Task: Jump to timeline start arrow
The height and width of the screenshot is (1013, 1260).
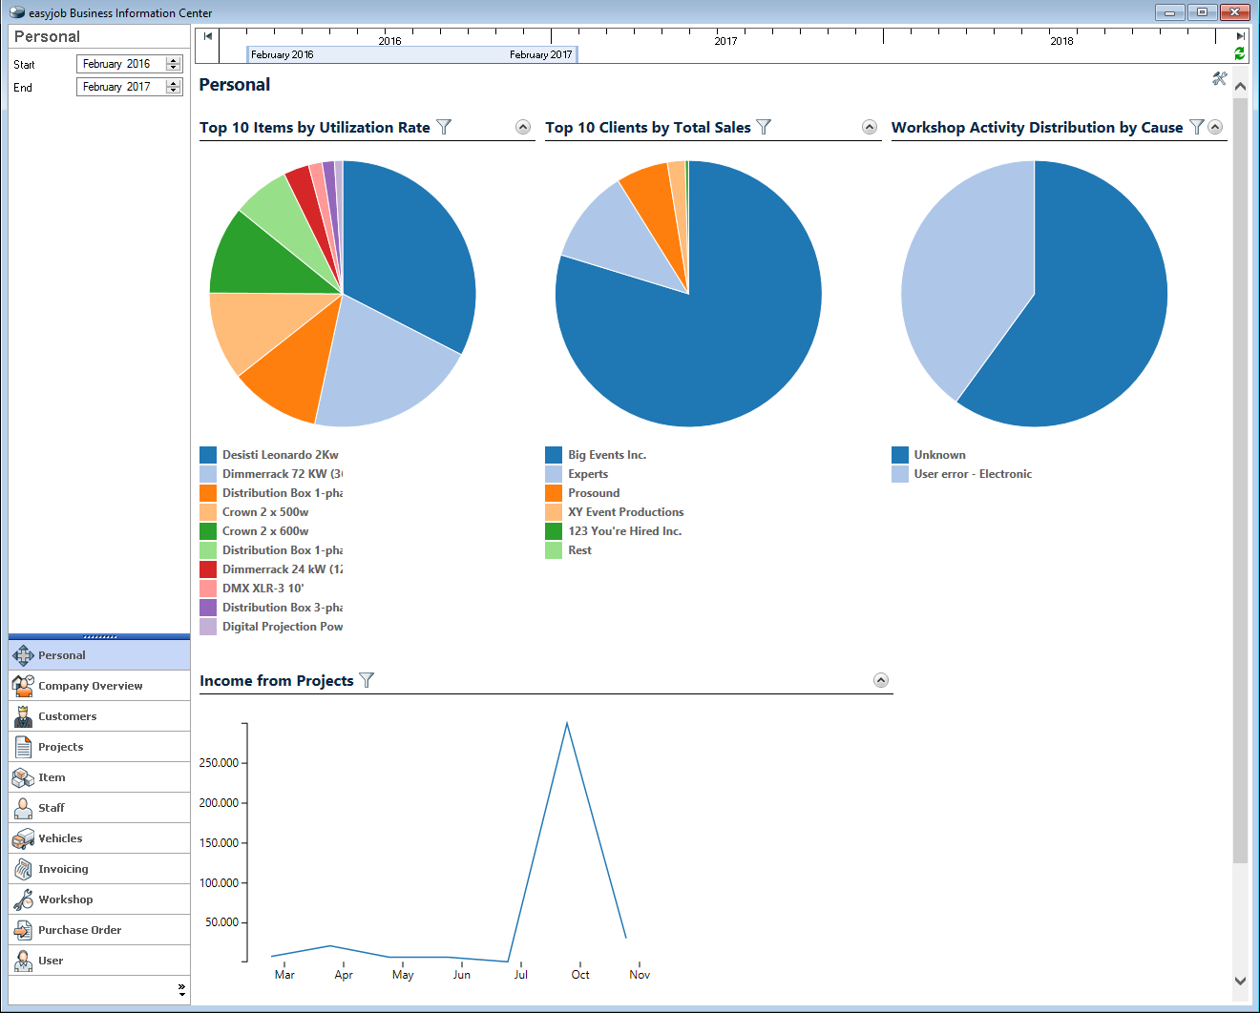Action: click(x=208, y=36)
